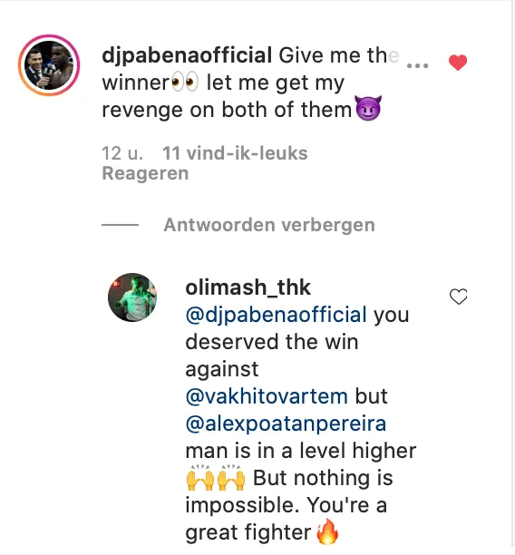This screenshot has width=515, height=555.
Task: Open the @alexpoatanpereira mention
Action: click(286, 424)
